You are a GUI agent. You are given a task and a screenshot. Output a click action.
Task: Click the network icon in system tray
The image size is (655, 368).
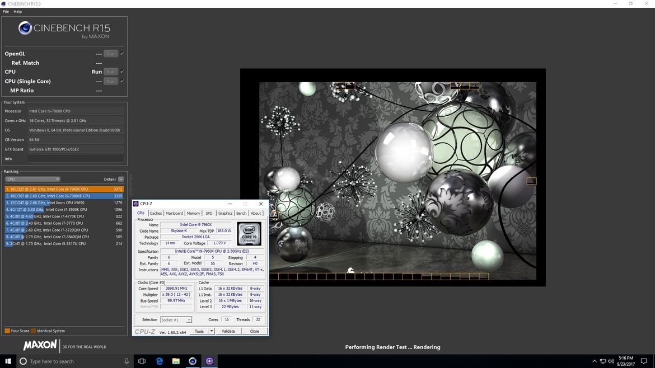tap(603, 361)
